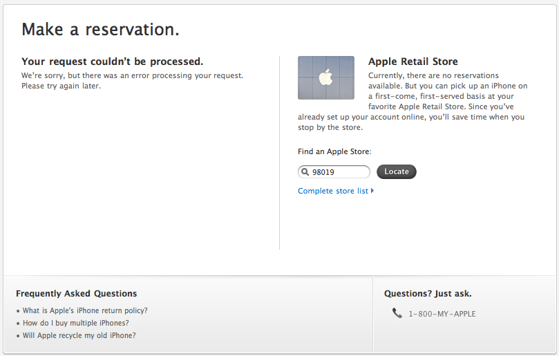The height and width of the screenshot is (356, 559).
Task: Click the Locate button
Action: coord(397,171)
